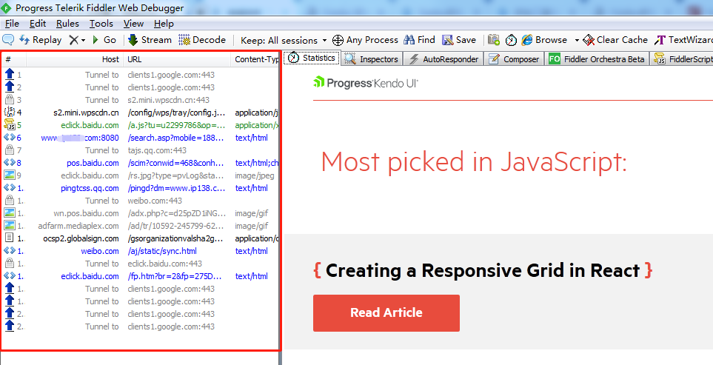
Task: Click image icon of wn.pos.baidu.com row
Action: [x=9, y=212]
